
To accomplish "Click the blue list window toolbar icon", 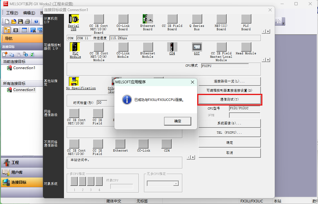I will (x=24, y=30).
